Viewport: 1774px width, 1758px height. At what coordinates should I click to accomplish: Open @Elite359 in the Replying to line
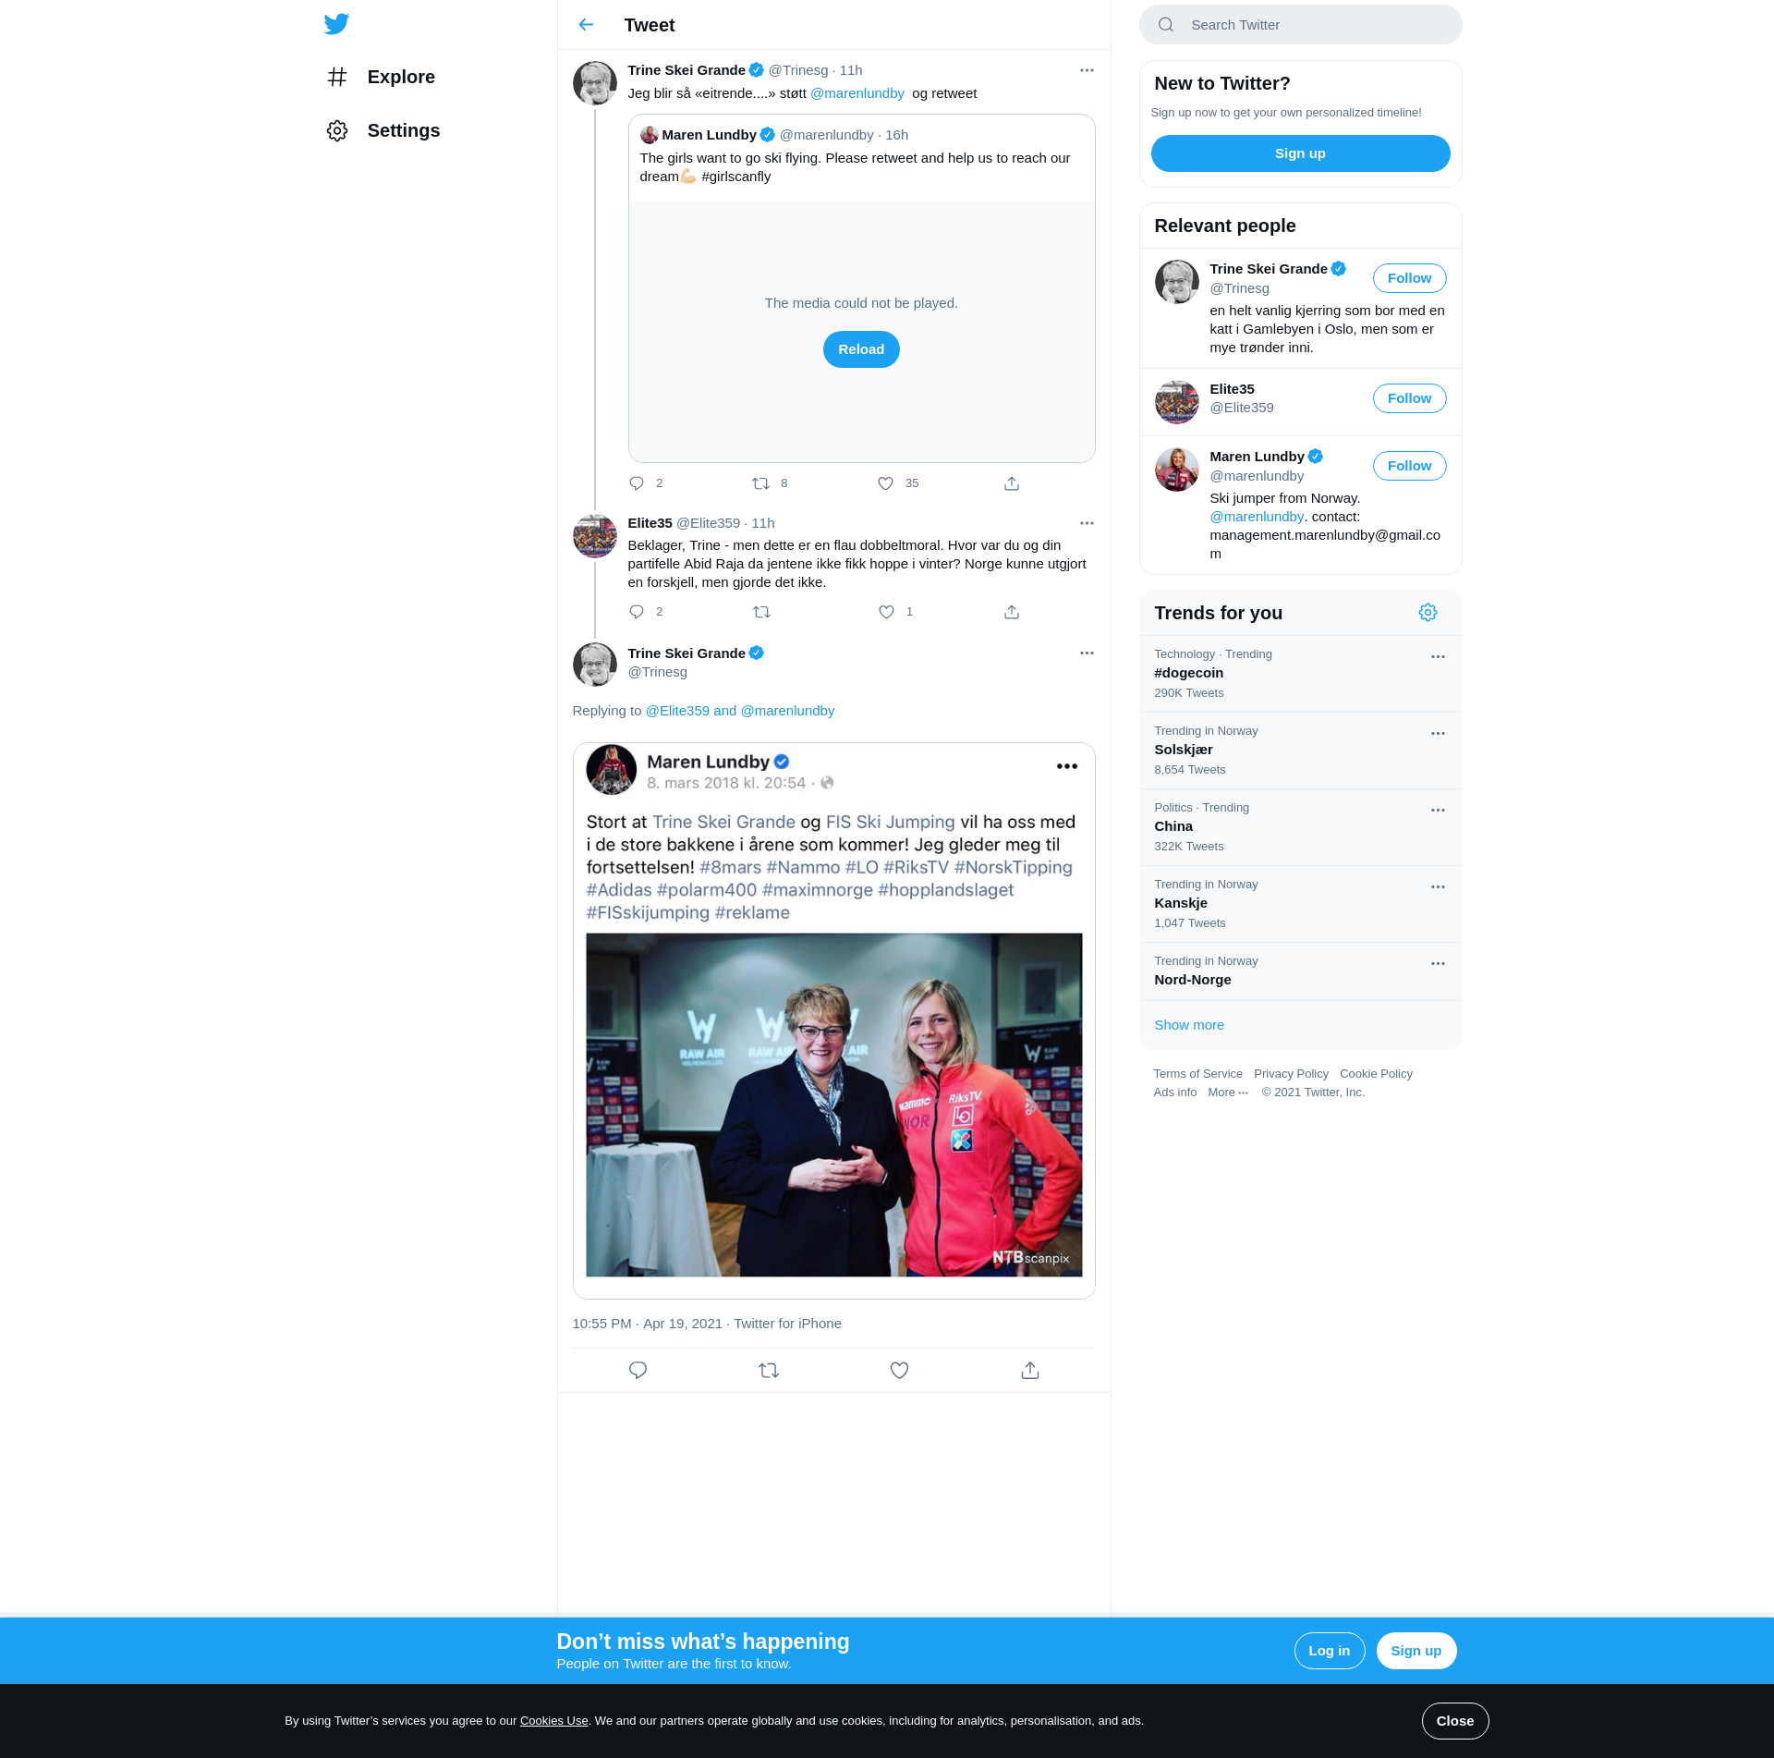pos(677,711)
